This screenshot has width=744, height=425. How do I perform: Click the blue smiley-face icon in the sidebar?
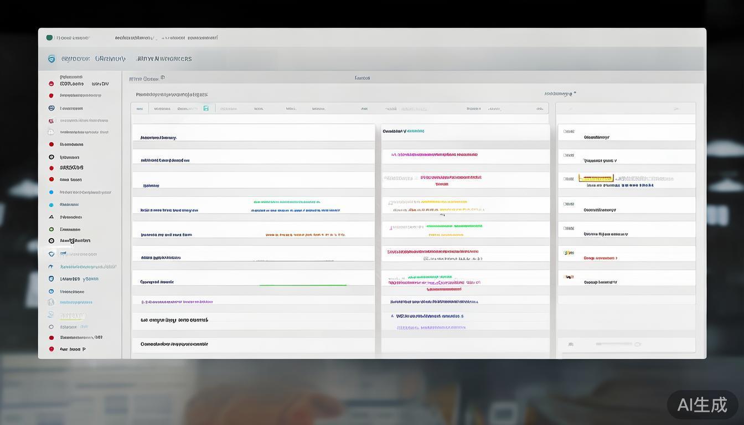pyautogui.click(x=51, y=108)
